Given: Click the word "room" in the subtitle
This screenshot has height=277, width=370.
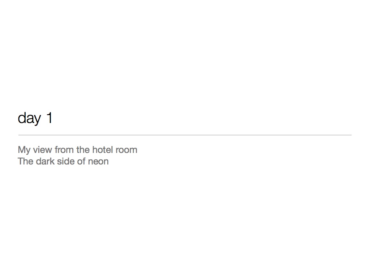Looking at the screenshot, I should 126,150.
